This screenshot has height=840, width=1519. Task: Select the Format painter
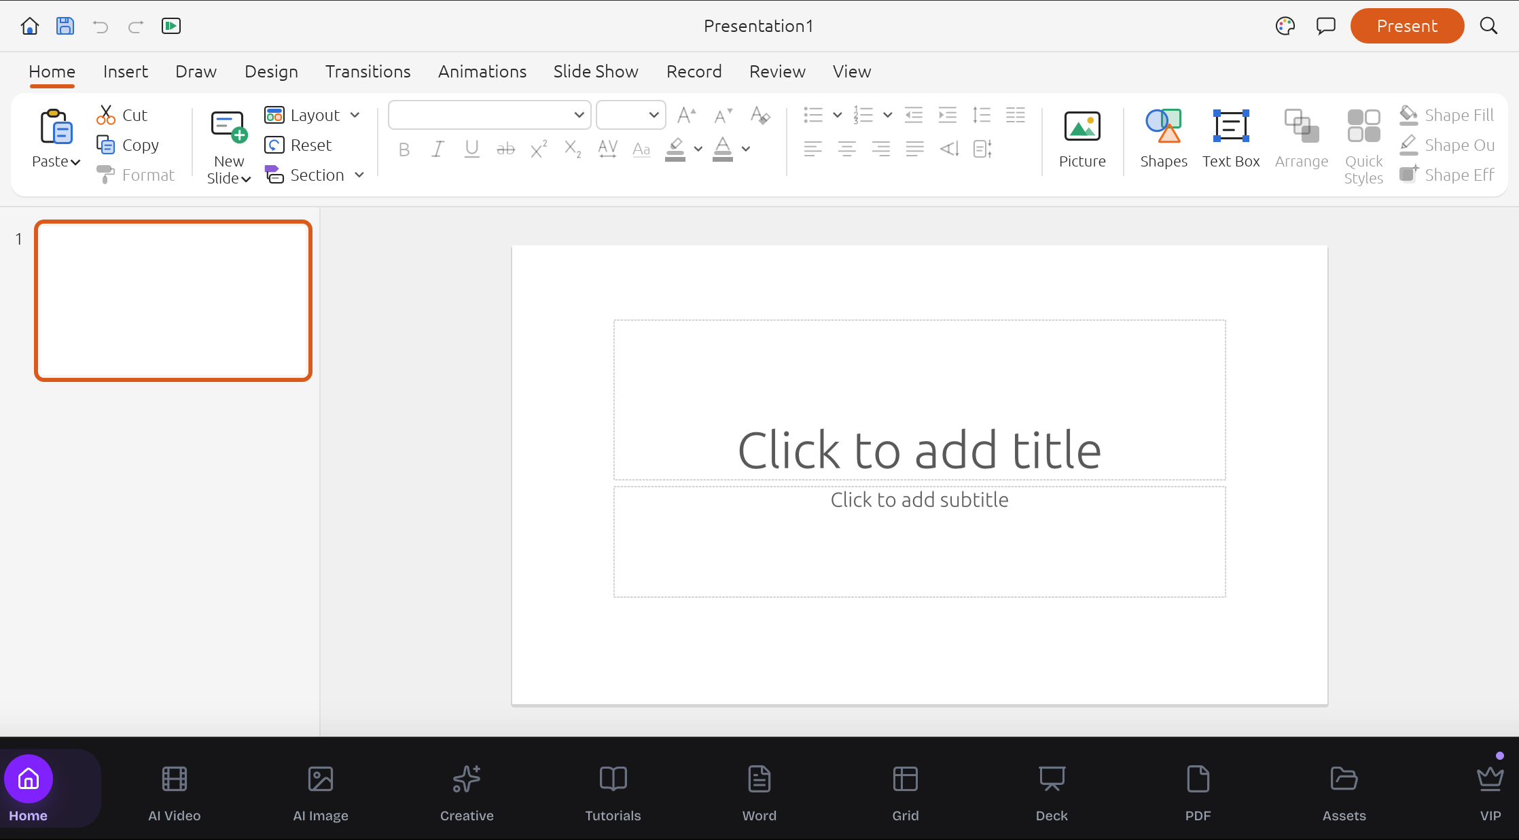[x=136, y=175]
